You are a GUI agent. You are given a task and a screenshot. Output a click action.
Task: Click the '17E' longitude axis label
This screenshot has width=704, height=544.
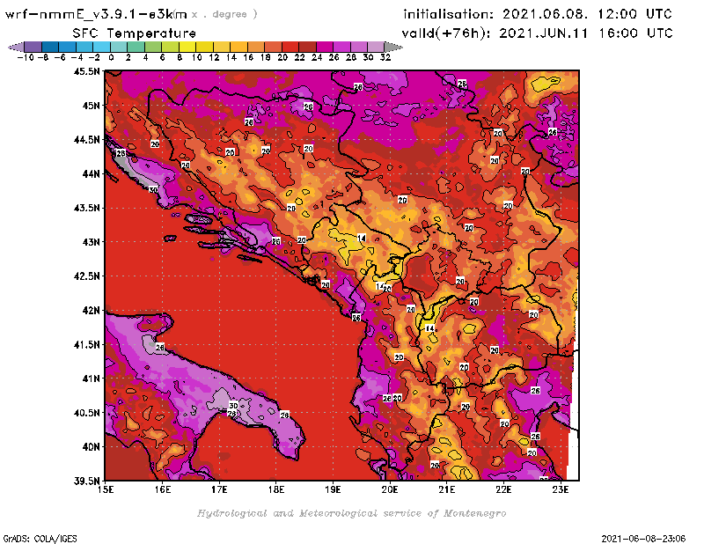click(x=219, y=489)
